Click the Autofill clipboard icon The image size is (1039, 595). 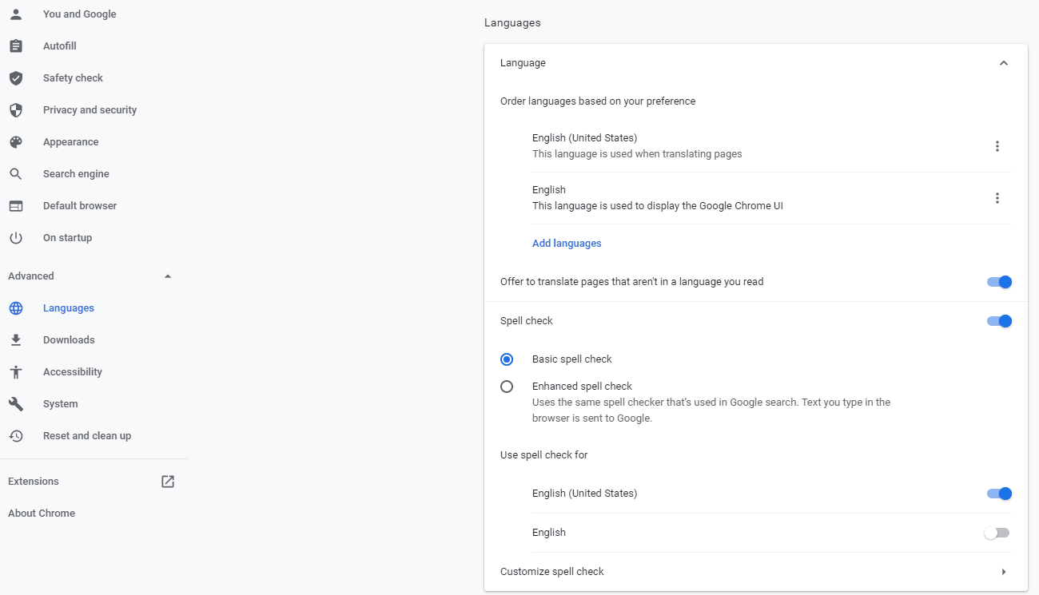16,46
